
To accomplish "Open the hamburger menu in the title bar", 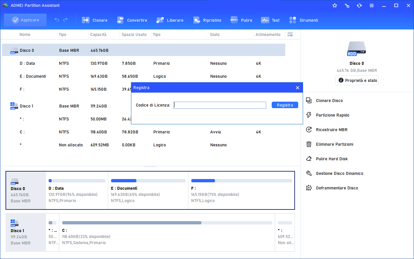I will (x=372, y=6).
